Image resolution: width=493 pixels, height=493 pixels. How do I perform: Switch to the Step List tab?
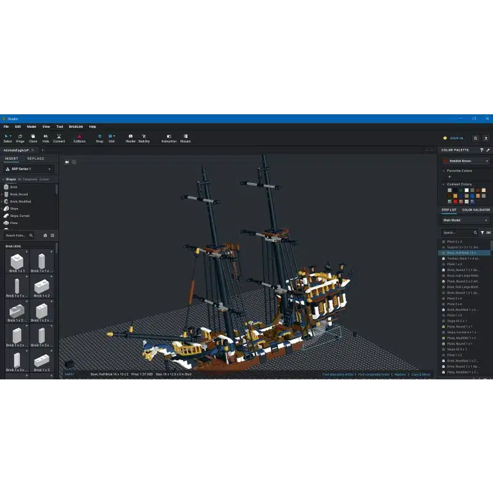tap(449, 210)
